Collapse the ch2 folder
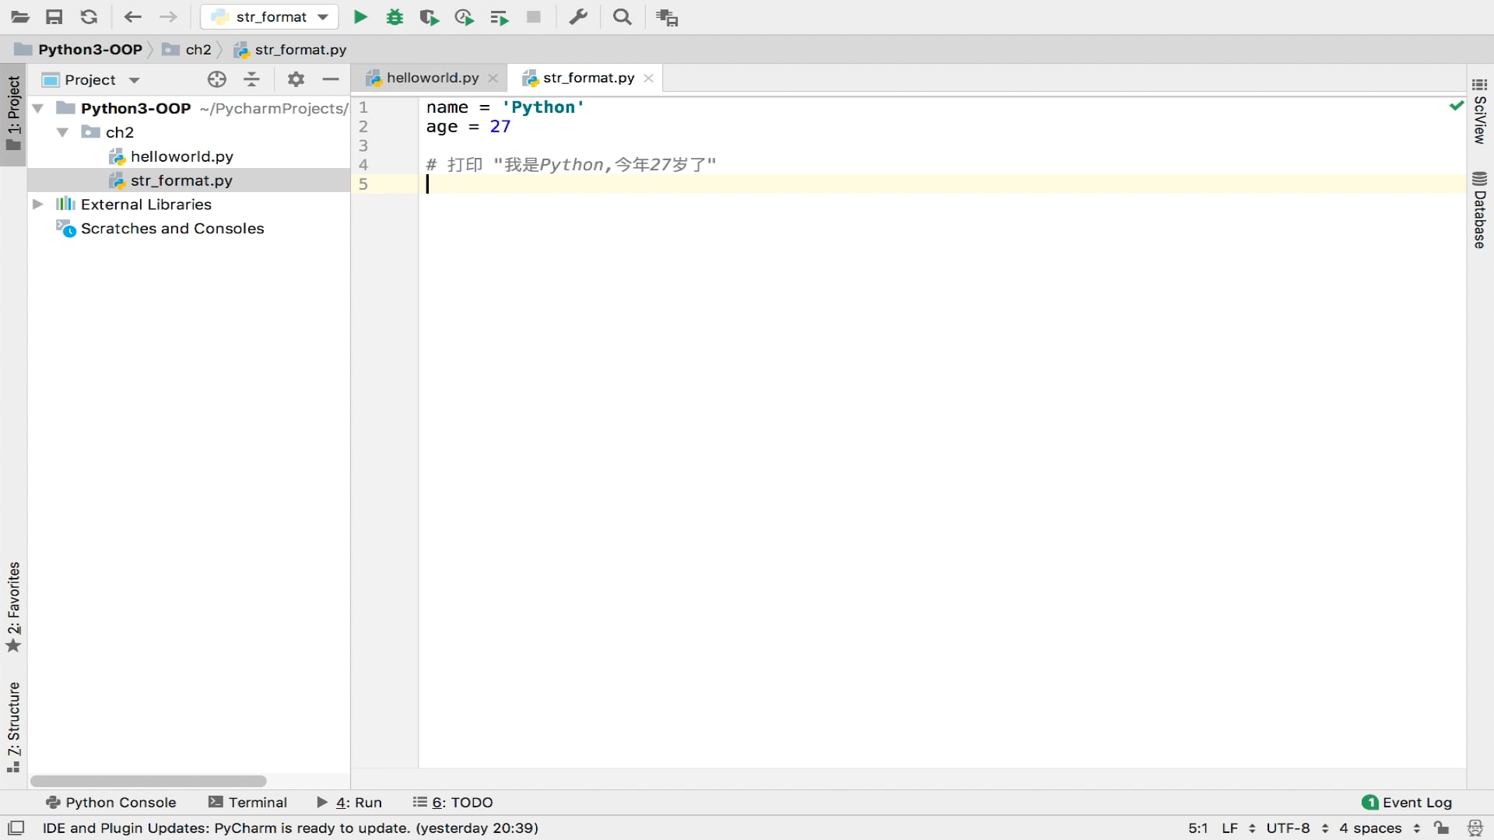1494x840 pixels. click(x=62, y=132)
